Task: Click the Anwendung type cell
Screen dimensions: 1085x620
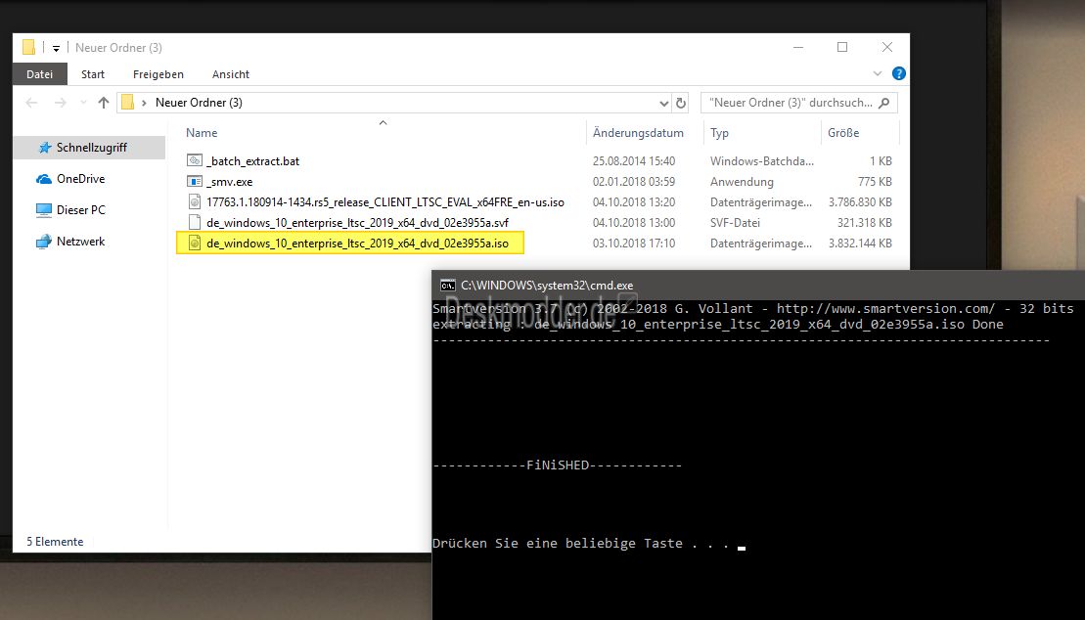Action: (x=742, y=181)
